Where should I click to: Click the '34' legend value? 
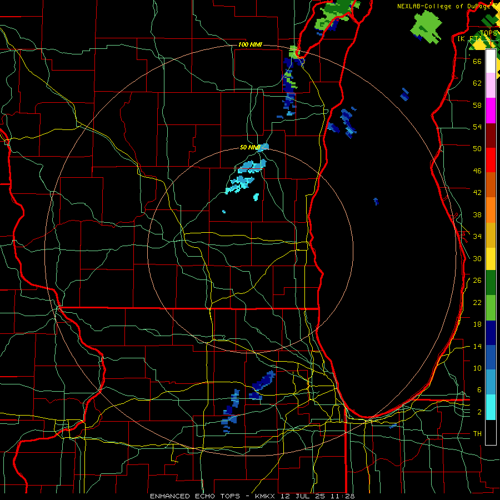[x=477, y=236]
